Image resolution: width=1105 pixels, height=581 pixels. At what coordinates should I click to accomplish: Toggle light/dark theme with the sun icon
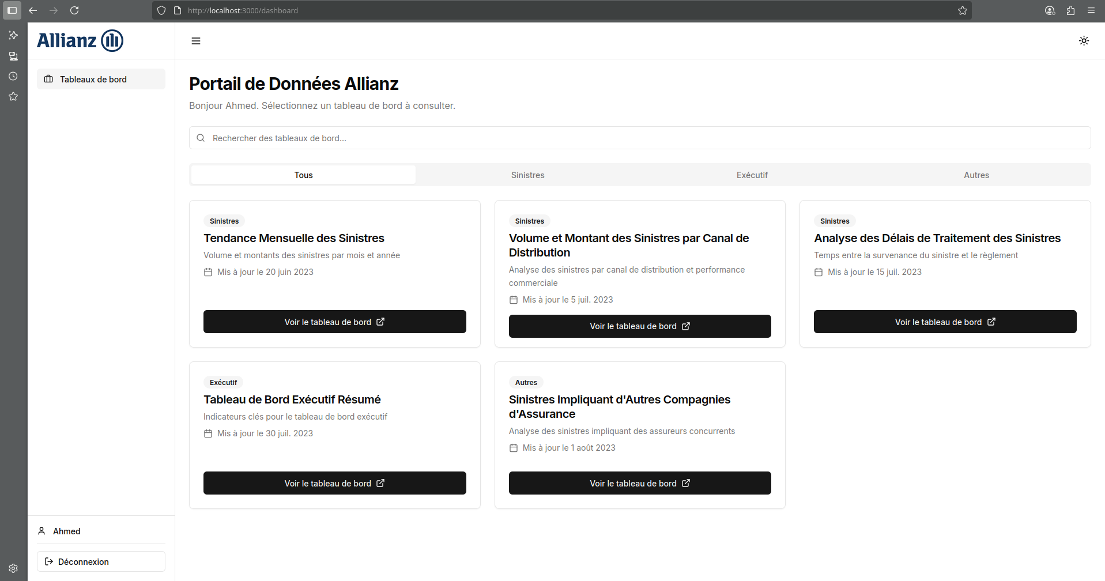pos(1084,40)
